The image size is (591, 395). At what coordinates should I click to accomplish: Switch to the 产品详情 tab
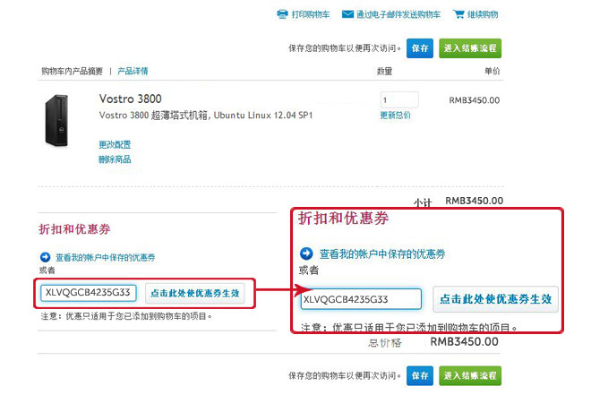click(x=133, y=71)
